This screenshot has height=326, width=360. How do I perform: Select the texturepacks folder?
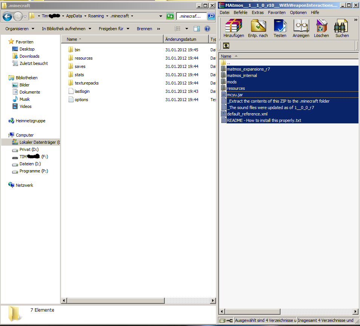(83, 83)
